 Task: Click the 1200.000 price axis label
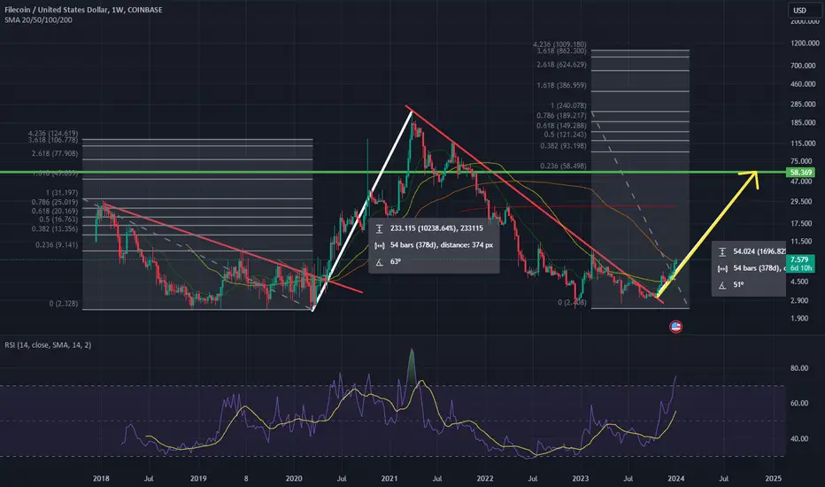point(805,43)
